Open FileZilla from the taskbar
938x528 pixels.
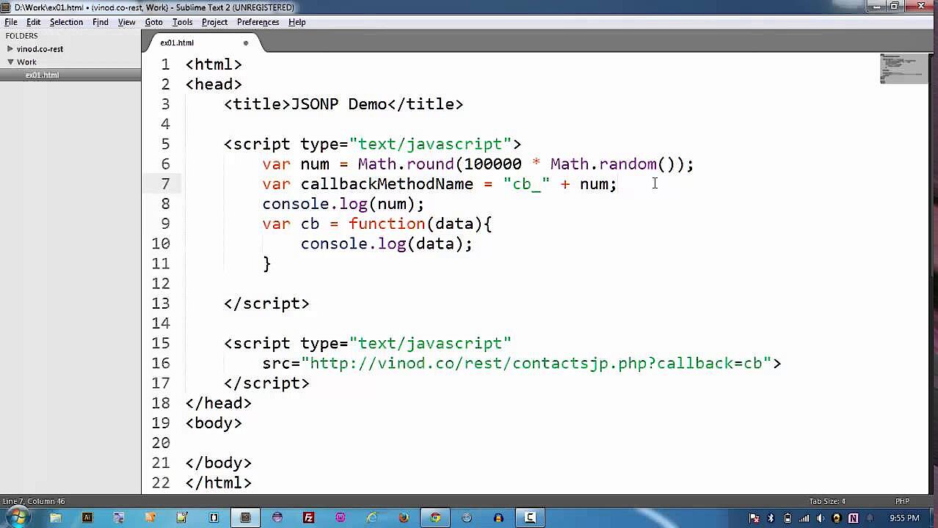click(x=309, y=518)
